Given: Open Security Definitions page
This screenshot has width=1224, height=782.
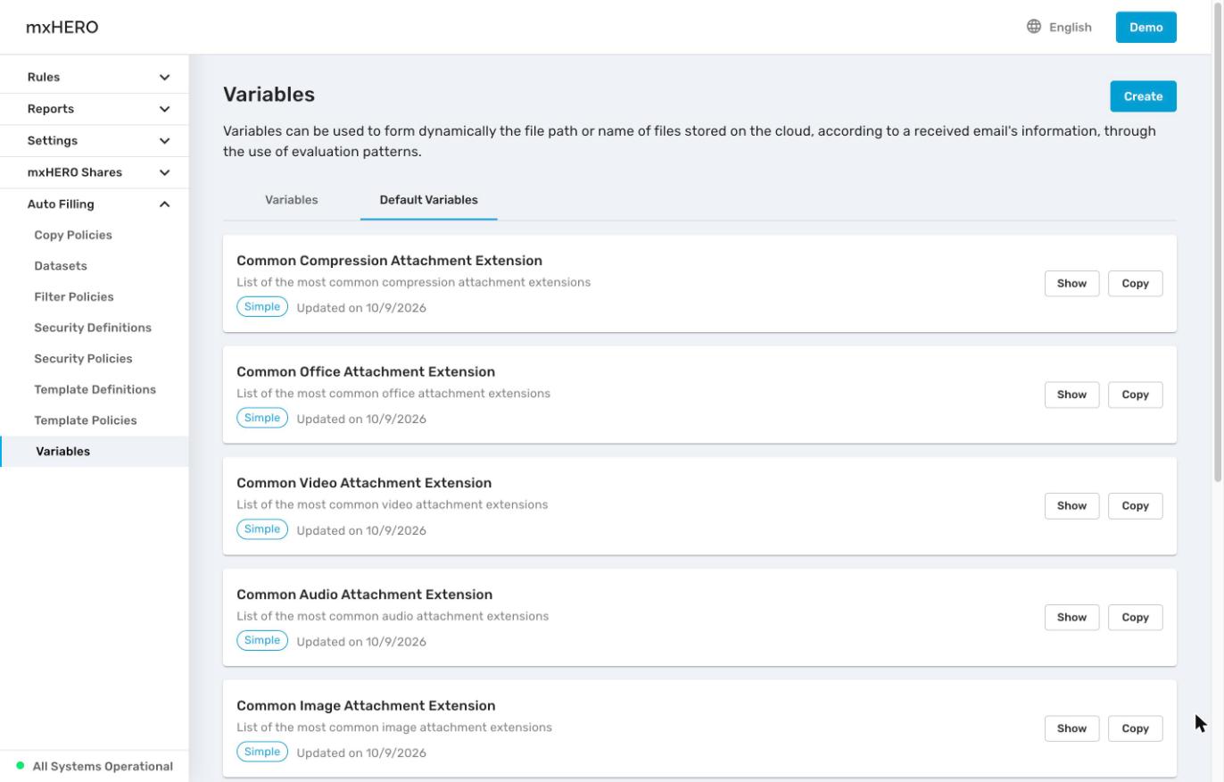Looking at the screenshot, I should tap(93, 328).
